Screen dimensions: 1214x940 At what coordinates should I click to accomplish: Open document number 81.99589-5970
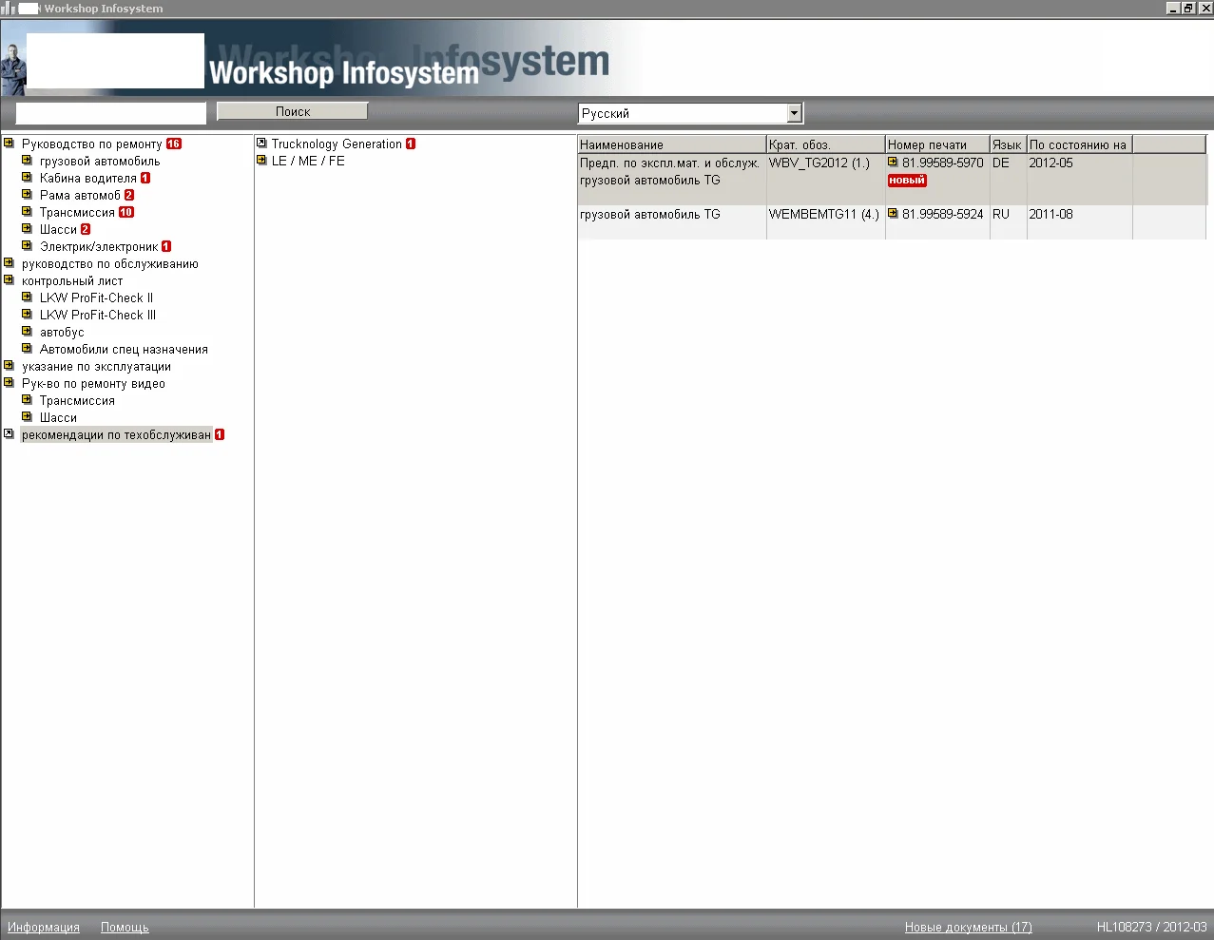click(x=943, y=163)
